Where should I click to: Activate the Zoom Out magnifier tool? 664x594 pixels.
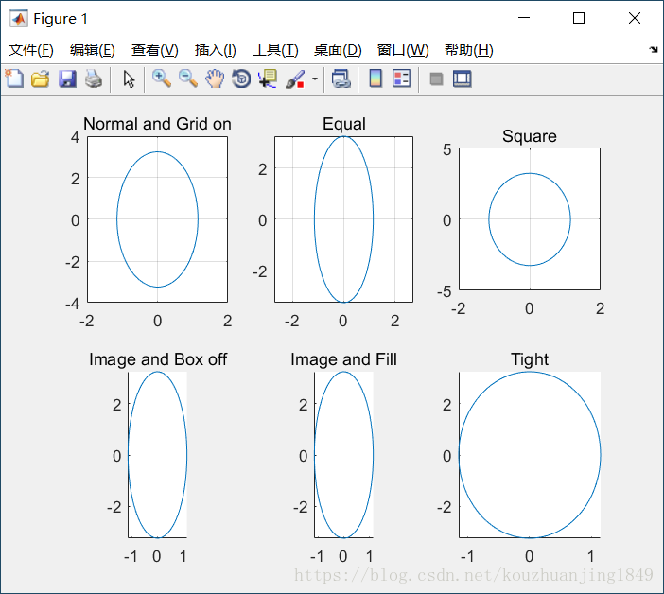coord(188,79)
